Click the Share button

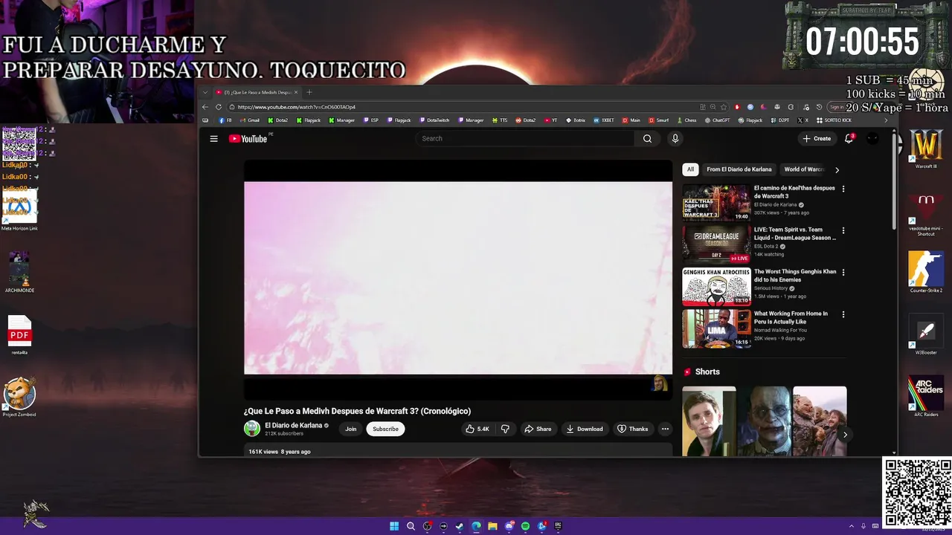(x=538, y=429)
